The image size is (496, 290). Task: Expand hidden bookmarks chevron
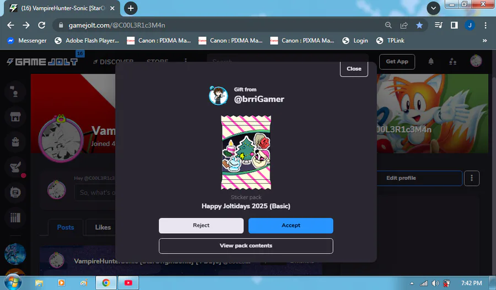pos(484,40)
